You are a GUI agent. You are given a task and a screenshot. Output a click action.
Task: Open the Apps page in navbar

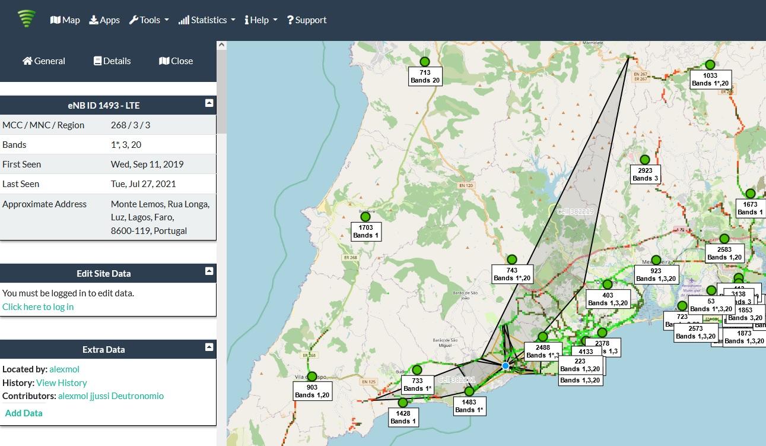pos(104,20)
